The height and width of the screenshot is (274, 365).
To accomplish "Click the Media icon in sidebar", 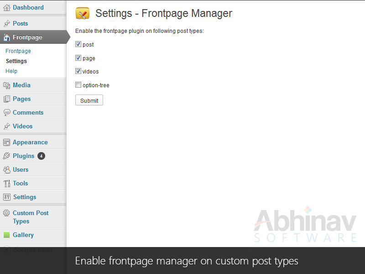I will [x=7, y=85].
